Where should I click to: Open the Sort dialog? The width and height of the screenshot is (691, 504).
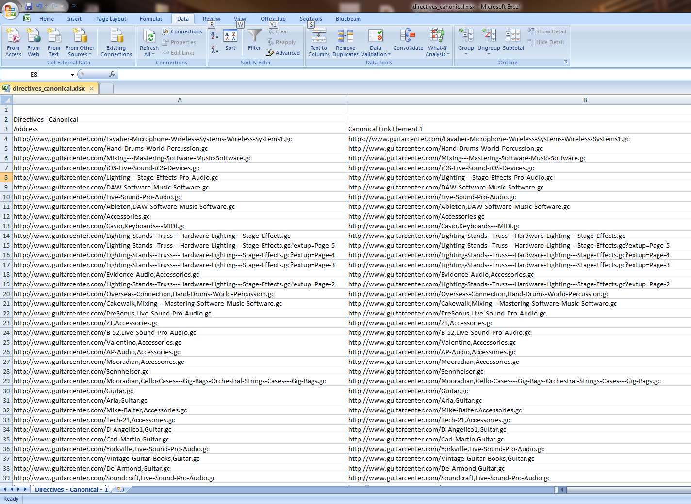(230, 41)
